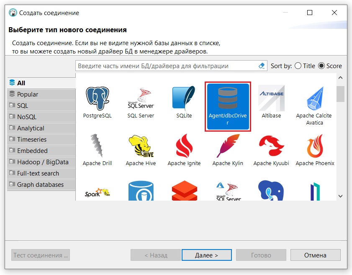The width and height of the screenshot is (352, 275).
Task: Open the Timeseries category
Action: 41,140
